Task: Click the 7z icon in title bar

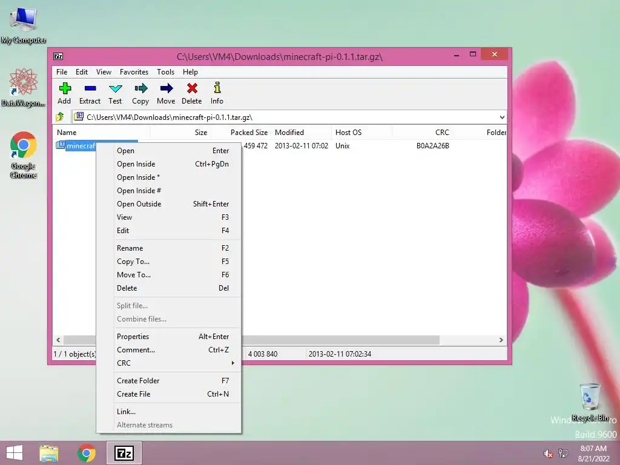Action: 58,56
